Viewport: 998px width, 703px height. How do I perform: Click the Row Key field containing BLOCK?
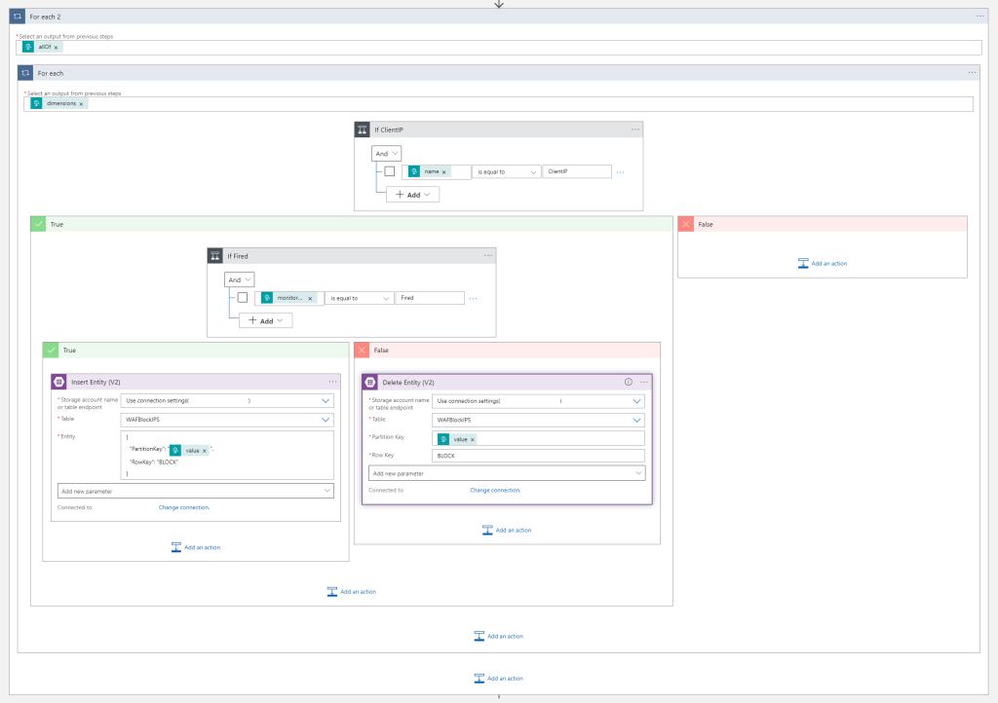tap(538, 456)
